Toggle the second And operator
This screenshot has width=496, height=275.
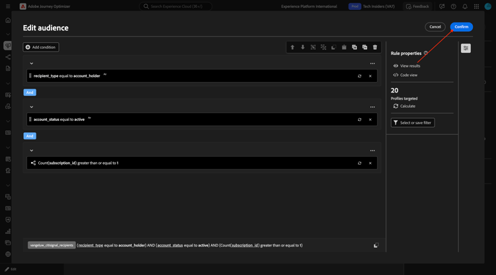[x=30, y=136]
